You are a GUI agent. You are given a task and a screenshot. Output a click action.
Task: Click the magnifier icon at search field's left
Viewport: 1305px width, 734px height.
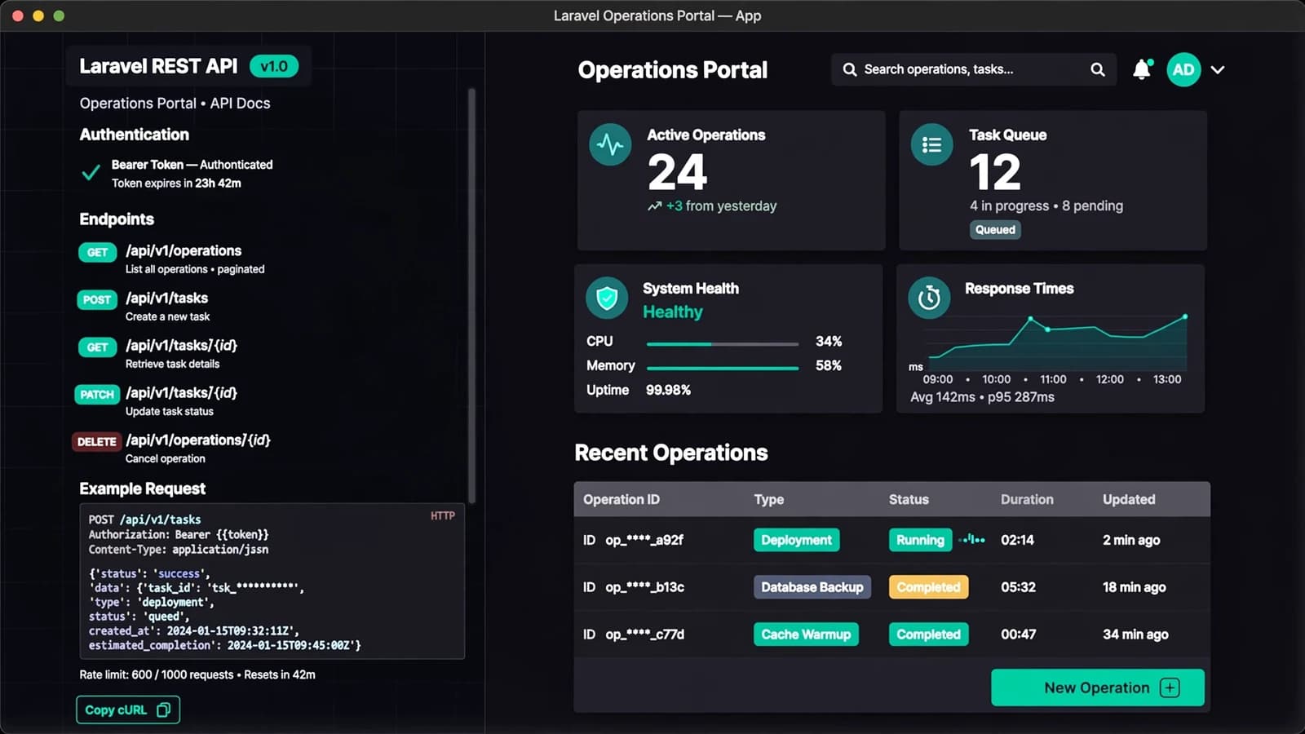coord(849,70)
